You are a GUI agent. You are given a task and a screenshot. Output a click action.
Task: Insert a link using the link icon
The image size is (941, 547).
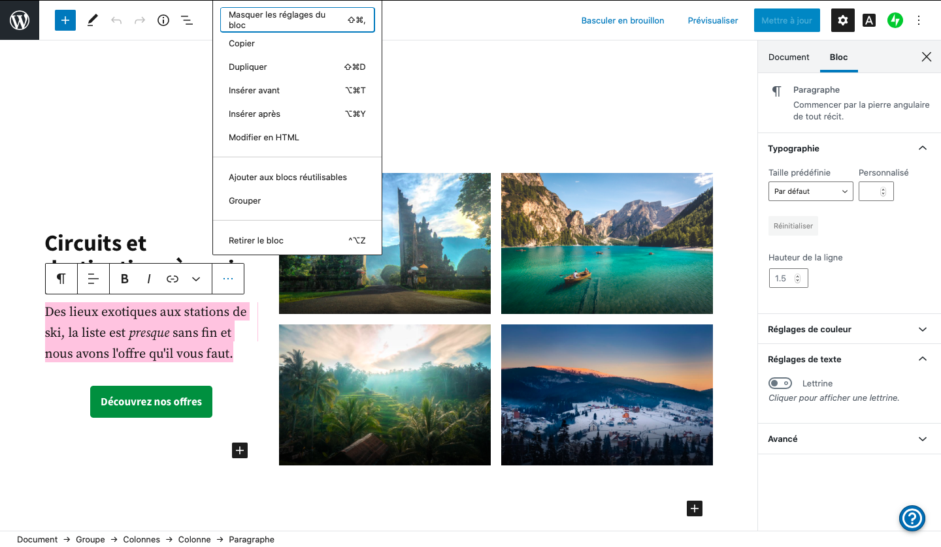(x=172, y=279)
